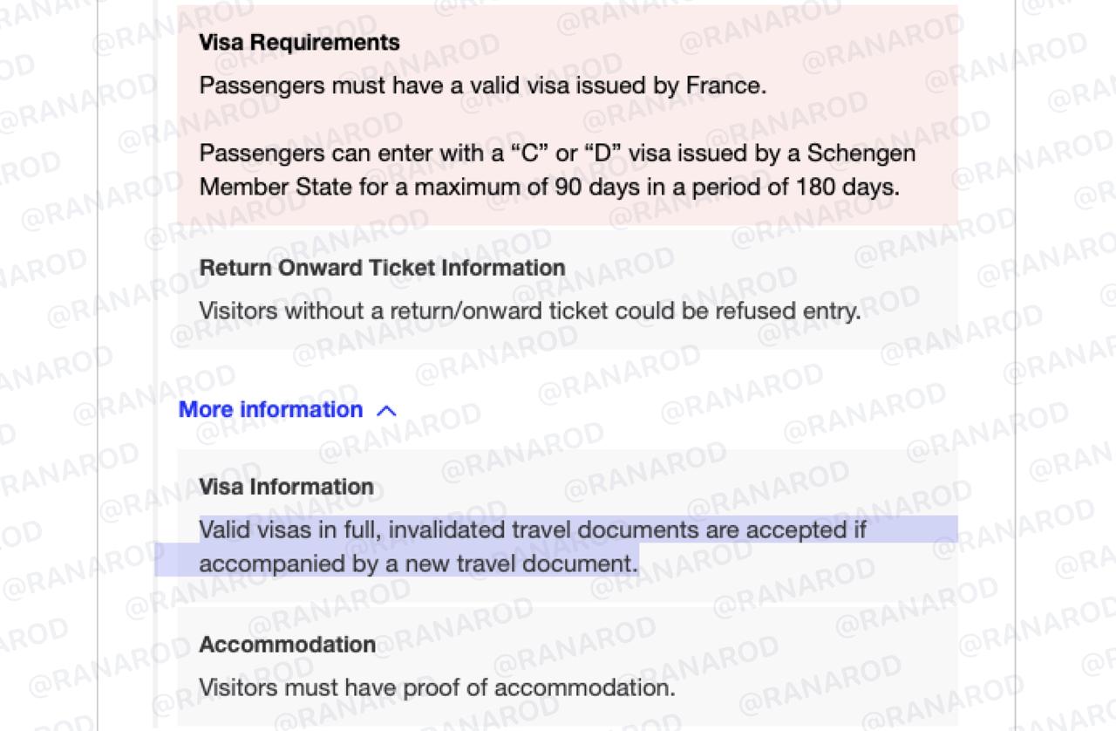The image size is (1116, 731).
Task: Click the 'accompanied by a new travel document' line
Action: pos(418,564)
